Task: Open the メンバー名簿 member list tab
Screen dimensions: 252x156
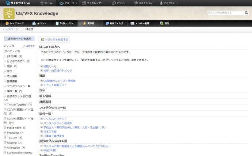Action: coord(140,23)
